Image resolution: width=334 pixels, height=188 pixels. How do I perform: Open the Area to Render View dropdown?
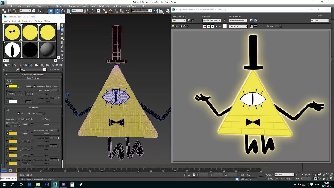(179, 20)
